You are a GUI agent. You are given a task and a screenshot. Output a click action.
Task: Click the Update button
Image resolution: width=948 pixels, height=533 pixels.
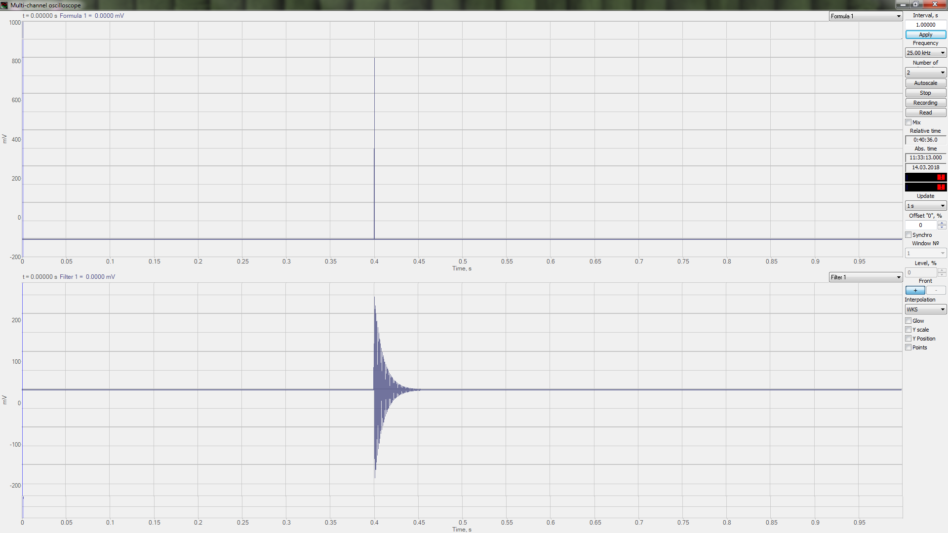(925, 196)
